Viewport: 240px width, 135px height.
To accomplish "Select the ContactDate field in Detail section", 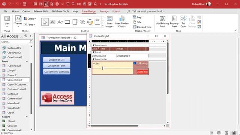I will [x=104, y=56].
